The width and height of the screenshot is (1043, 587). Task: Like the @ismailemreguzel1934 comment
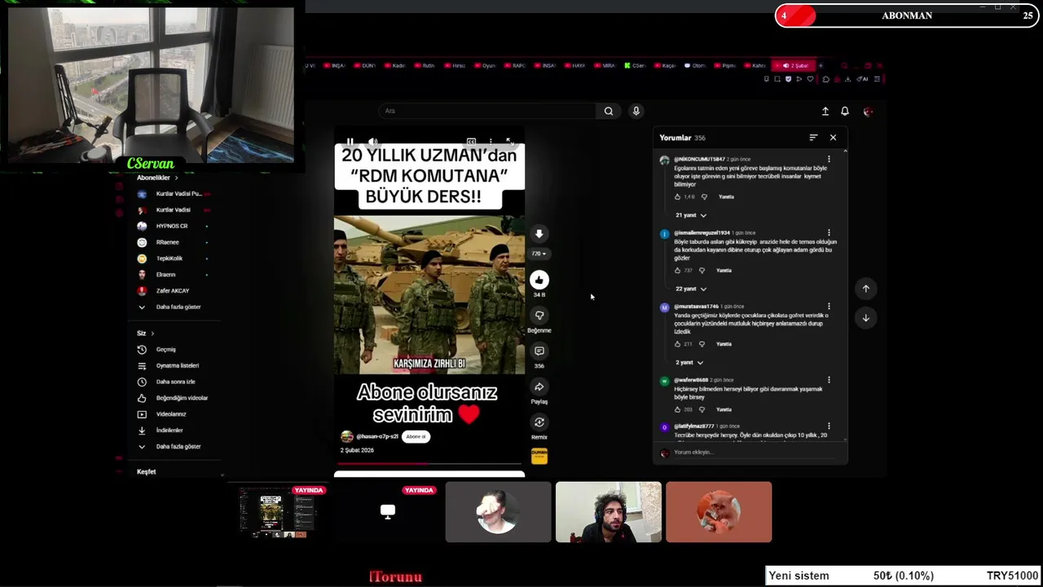[677, 270]
